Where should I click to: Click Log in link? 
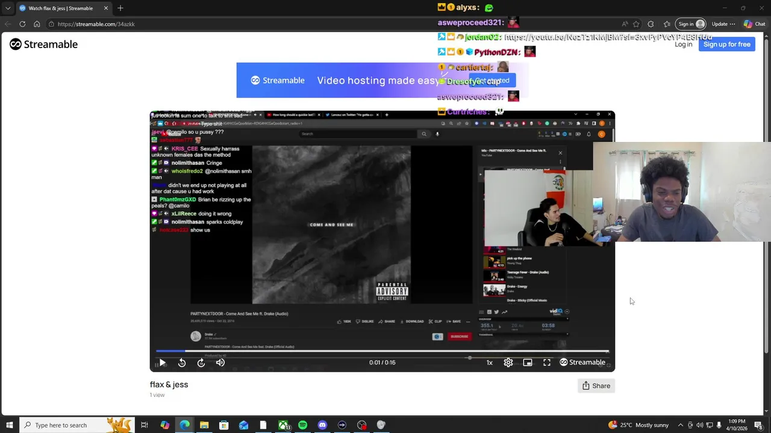tap(683, 45)
